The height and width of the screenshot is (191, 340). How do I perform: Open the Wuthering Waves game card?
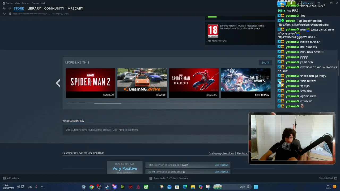click(x=246, y=83)
